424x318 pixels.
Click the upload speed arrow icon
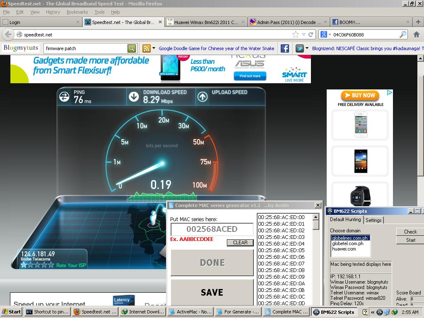202,97
